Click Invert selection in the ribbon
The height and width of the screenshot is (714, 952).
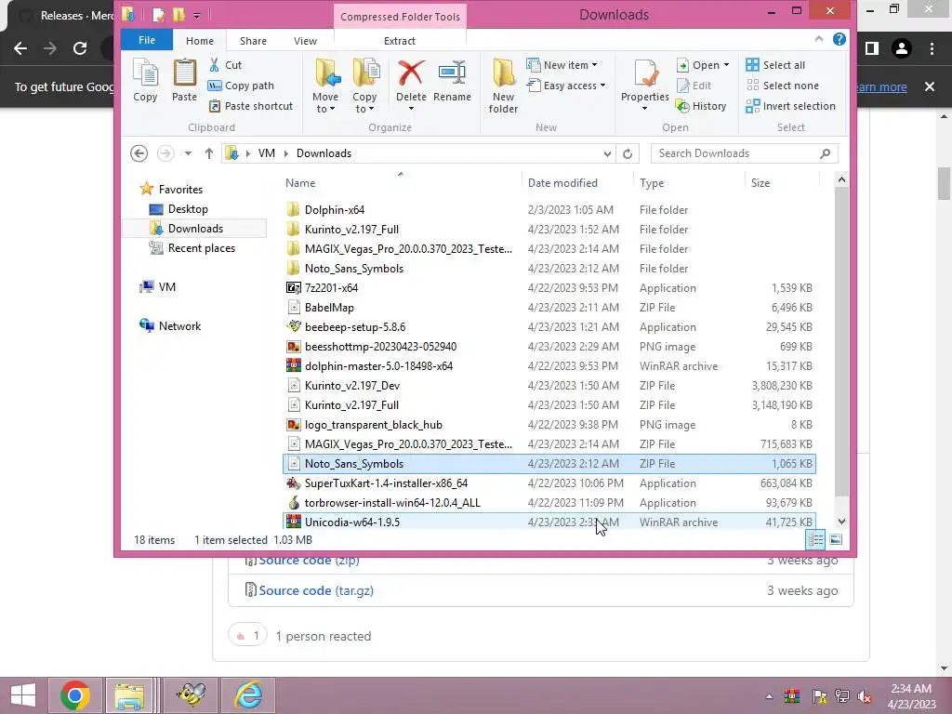[x=791, y=106]
